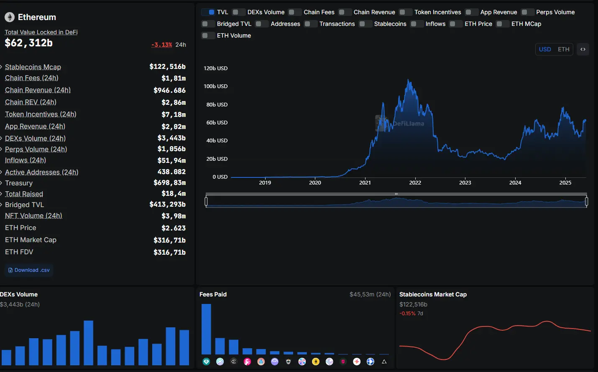Toggle App Revenue on the chart
Screen dimensions: 598x372
(x=472, y=12)
